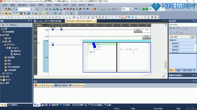Open the help question mark icon

16,9
